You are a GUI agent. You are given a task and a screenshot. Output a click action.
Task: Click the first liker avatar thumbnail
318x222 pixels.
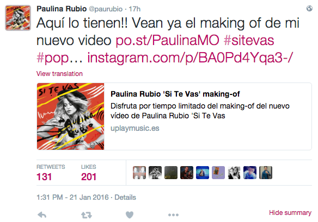tap(139, 173)
